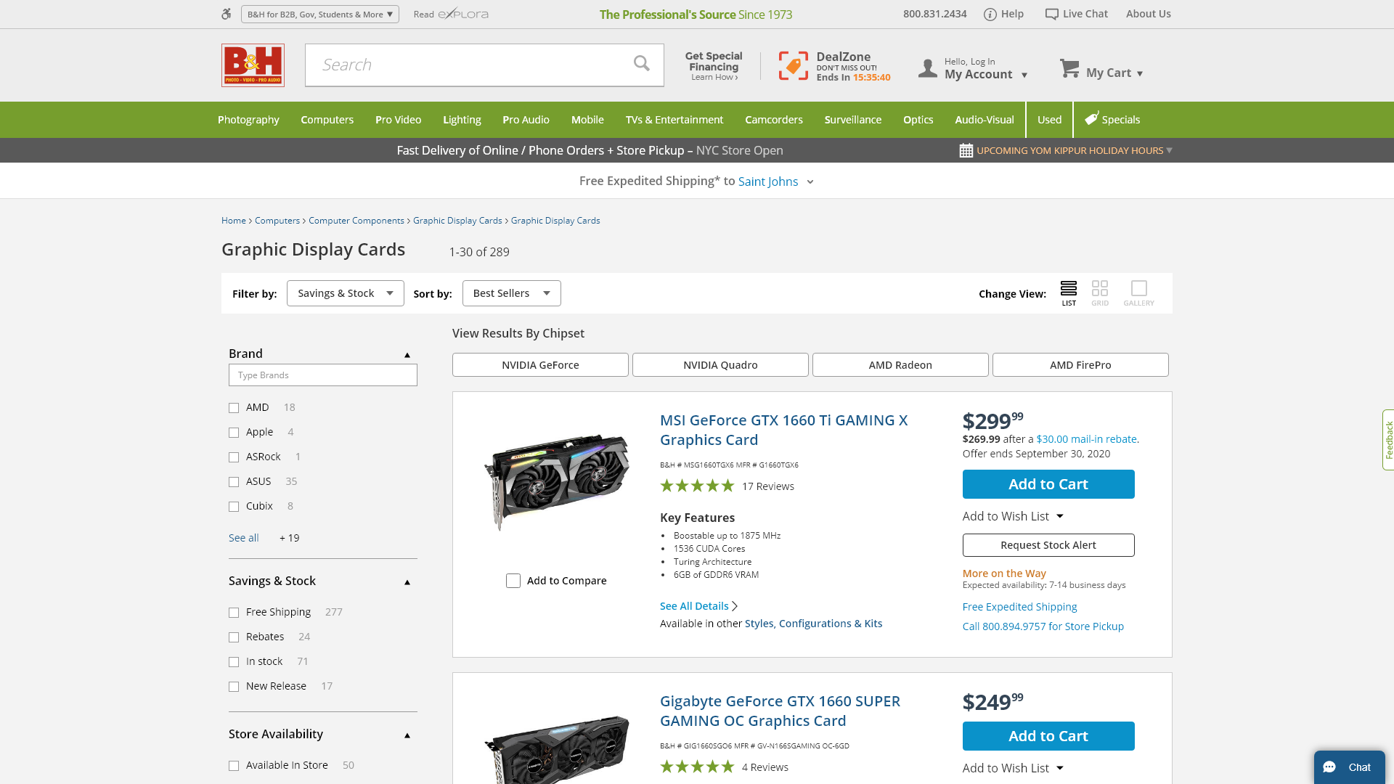
Task: Filter results by NVIDIA GeForce chipset
Action: click(540, 364)
